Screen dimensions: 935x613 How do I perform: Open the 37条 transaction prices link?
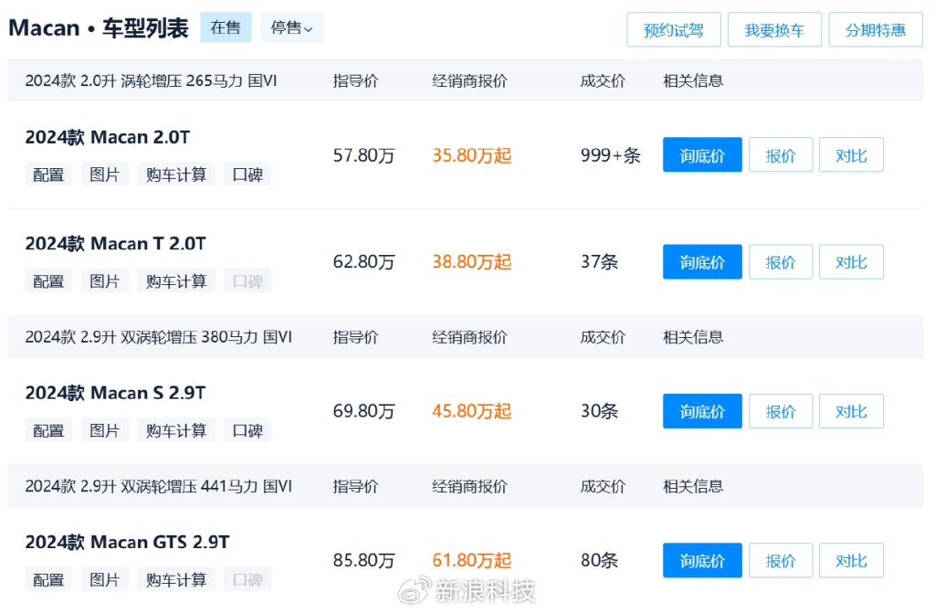point(599,262)
